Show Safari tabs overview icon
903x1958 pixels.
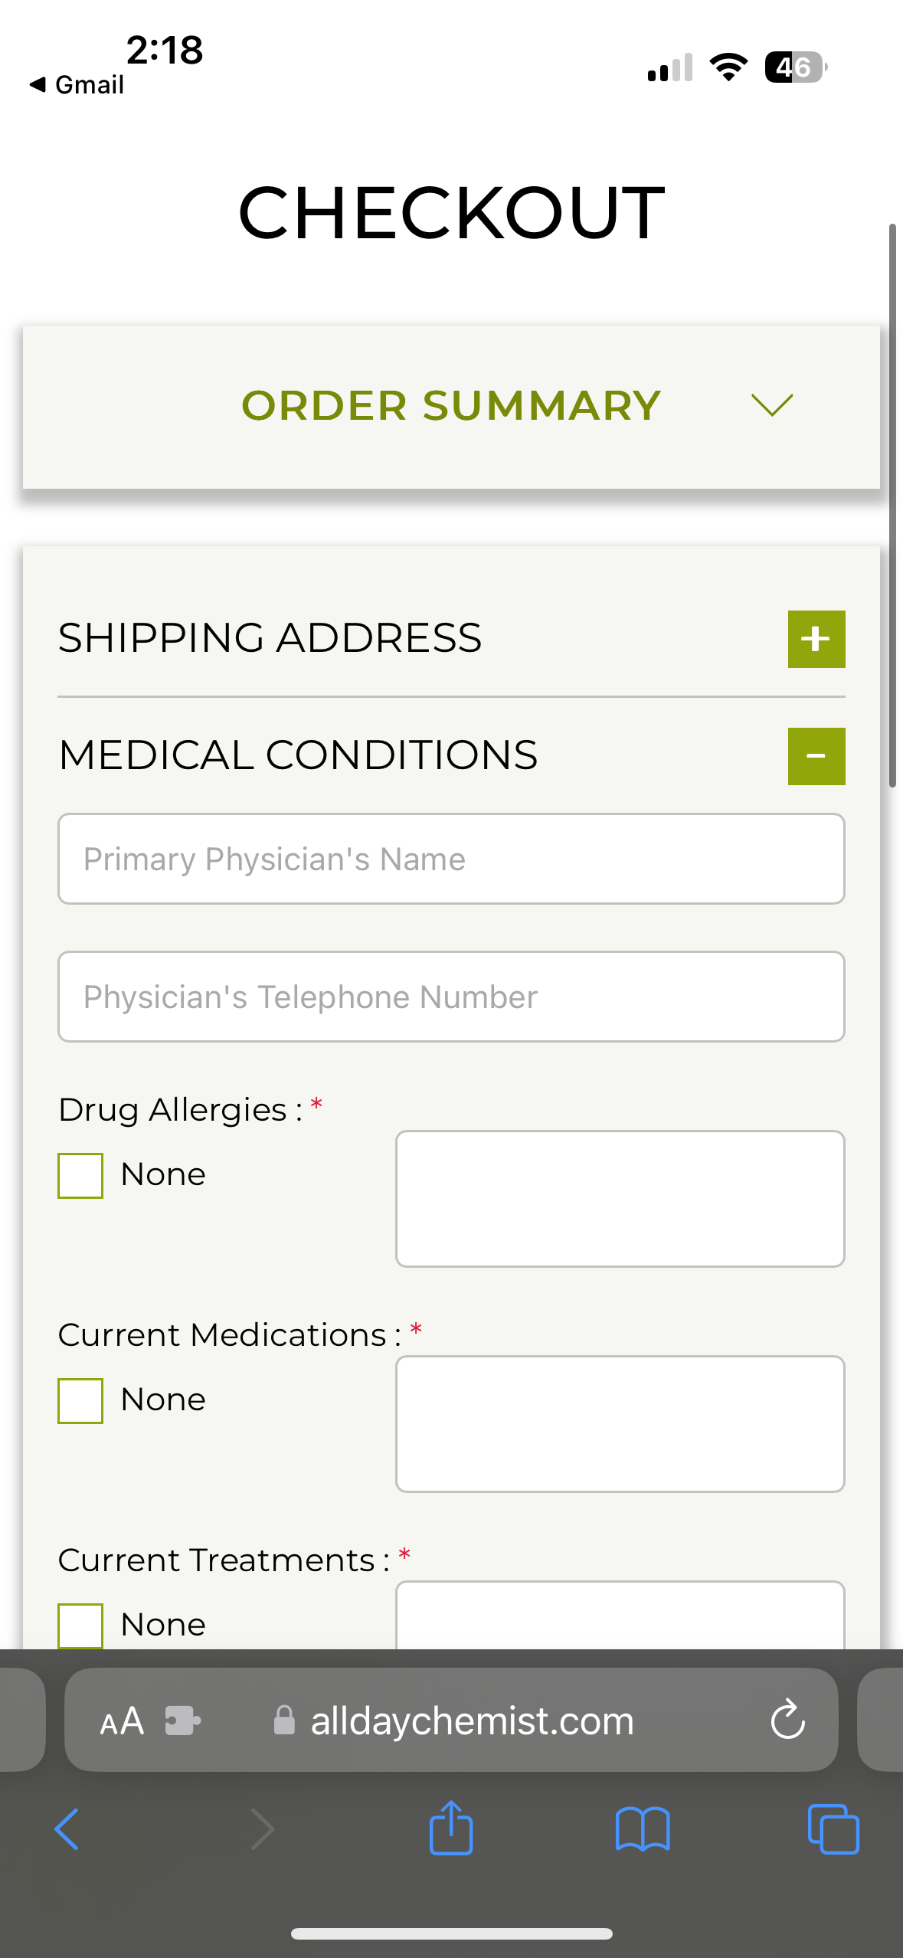point(833,1829)
